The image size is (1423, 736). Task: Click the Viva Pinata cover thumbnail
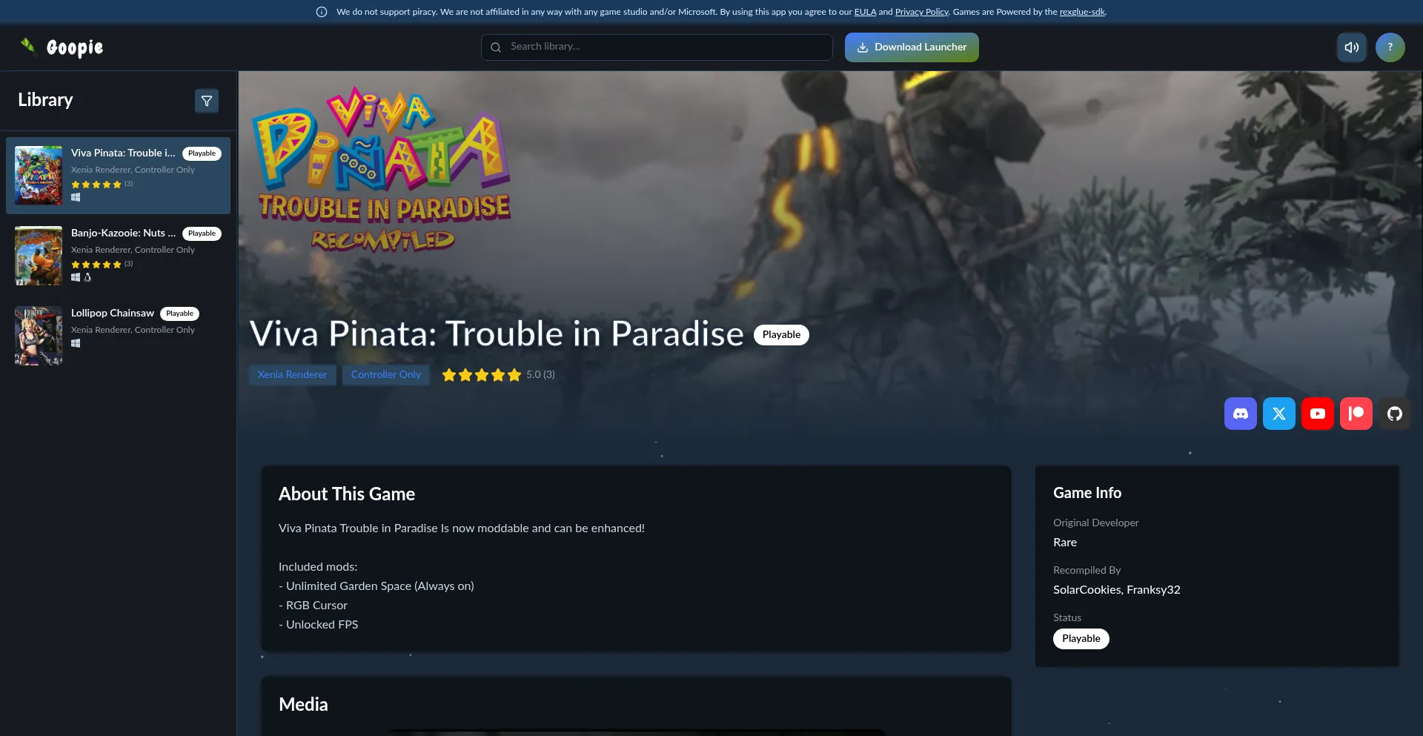point(39,176)
